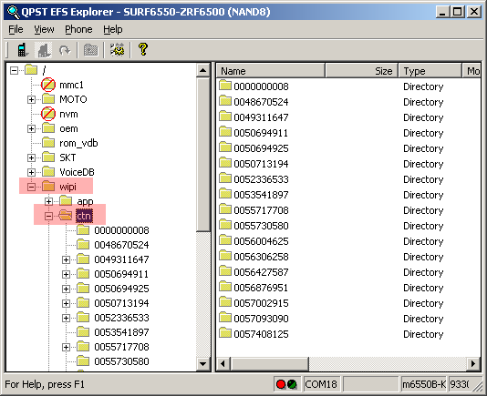Click folder icon of 0055730580 in tree
Viewport: 487px width, 396px height.
[83, 361]
